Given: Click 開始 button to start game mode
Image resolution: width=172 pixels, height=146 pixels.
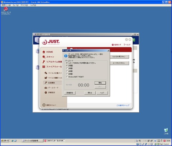Looking at the screenshot, I should pyautogui.click(x=100, y=83).
